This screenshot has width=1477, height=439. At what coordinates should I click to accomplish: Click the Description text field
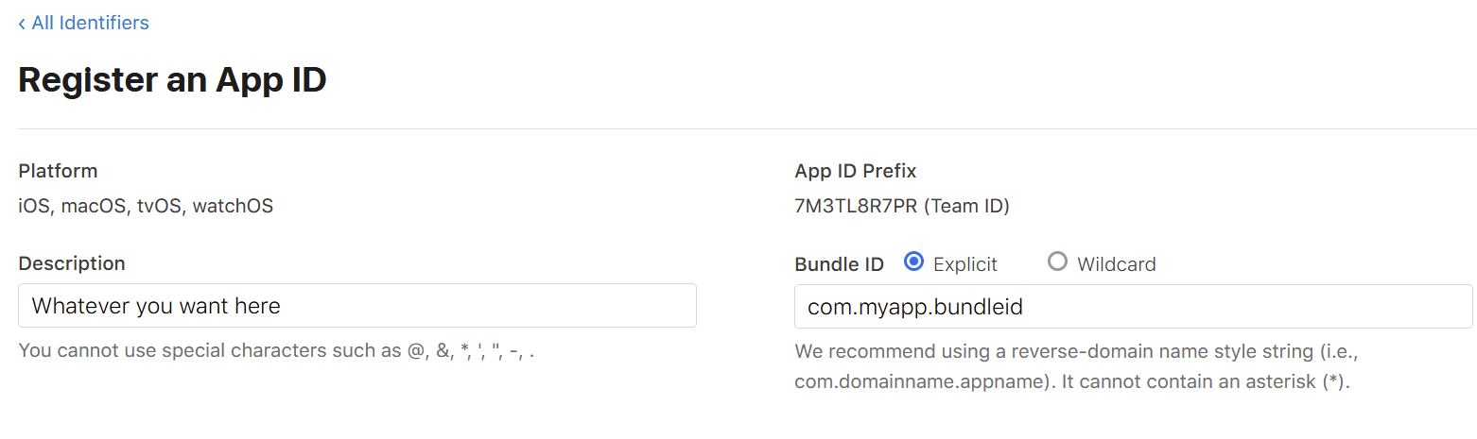(x=357, y=306)
